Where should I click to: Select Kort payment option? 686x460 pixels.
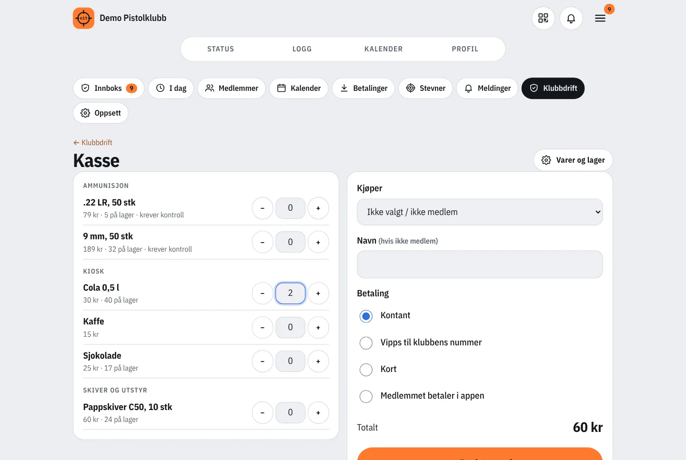366,370
